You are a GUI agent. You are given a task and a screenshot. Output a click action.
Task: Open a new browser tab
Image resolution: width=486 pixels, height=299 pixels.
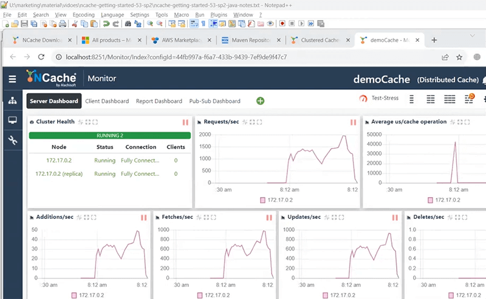pos(434,40)
